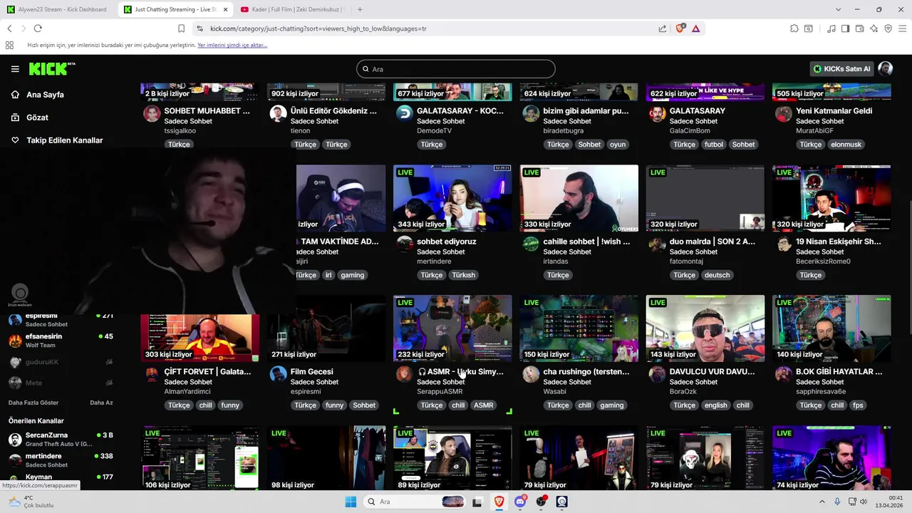Open the sohbet ediyoruz stream thumbnail

452,198
